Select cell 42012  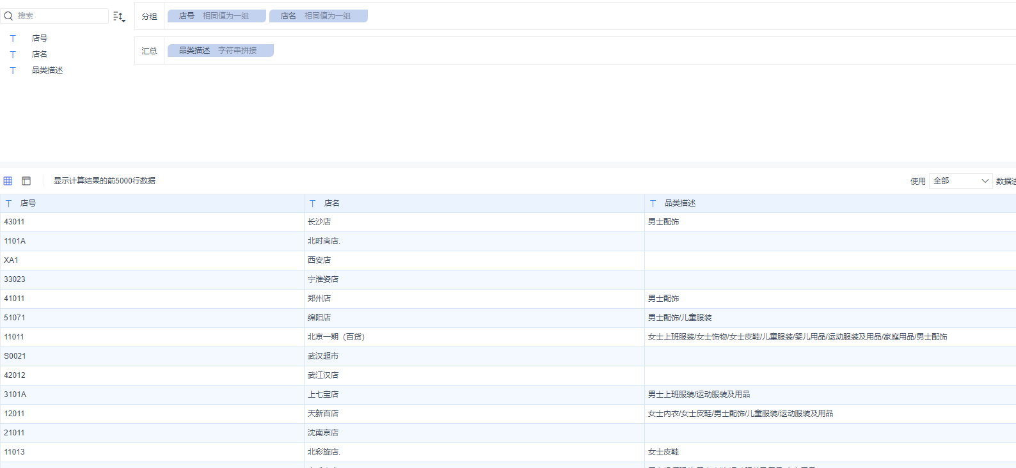(x=152, y=375)
